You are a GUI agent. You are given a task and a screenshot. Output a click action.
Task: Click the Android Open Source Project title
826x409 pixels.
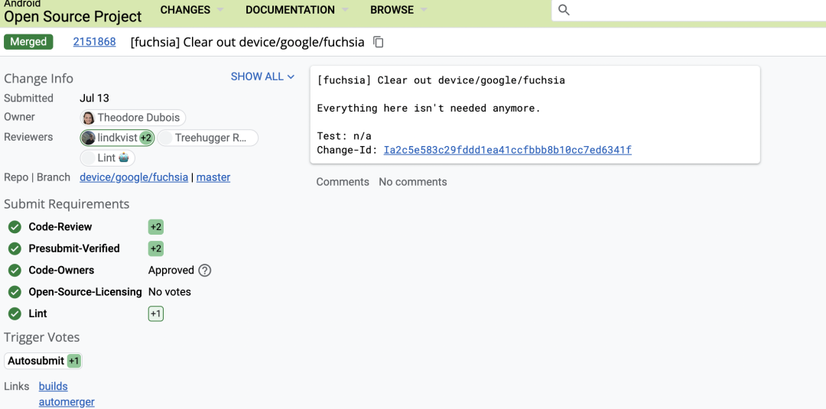73,15
